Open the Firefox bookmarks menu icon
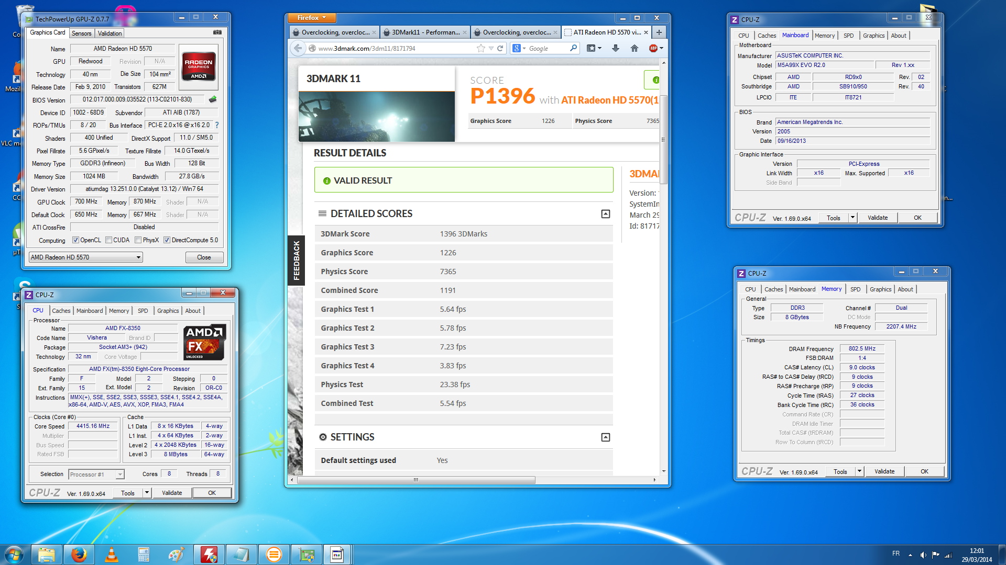Viewport: 1006px width, 565px height. [594, 48]
